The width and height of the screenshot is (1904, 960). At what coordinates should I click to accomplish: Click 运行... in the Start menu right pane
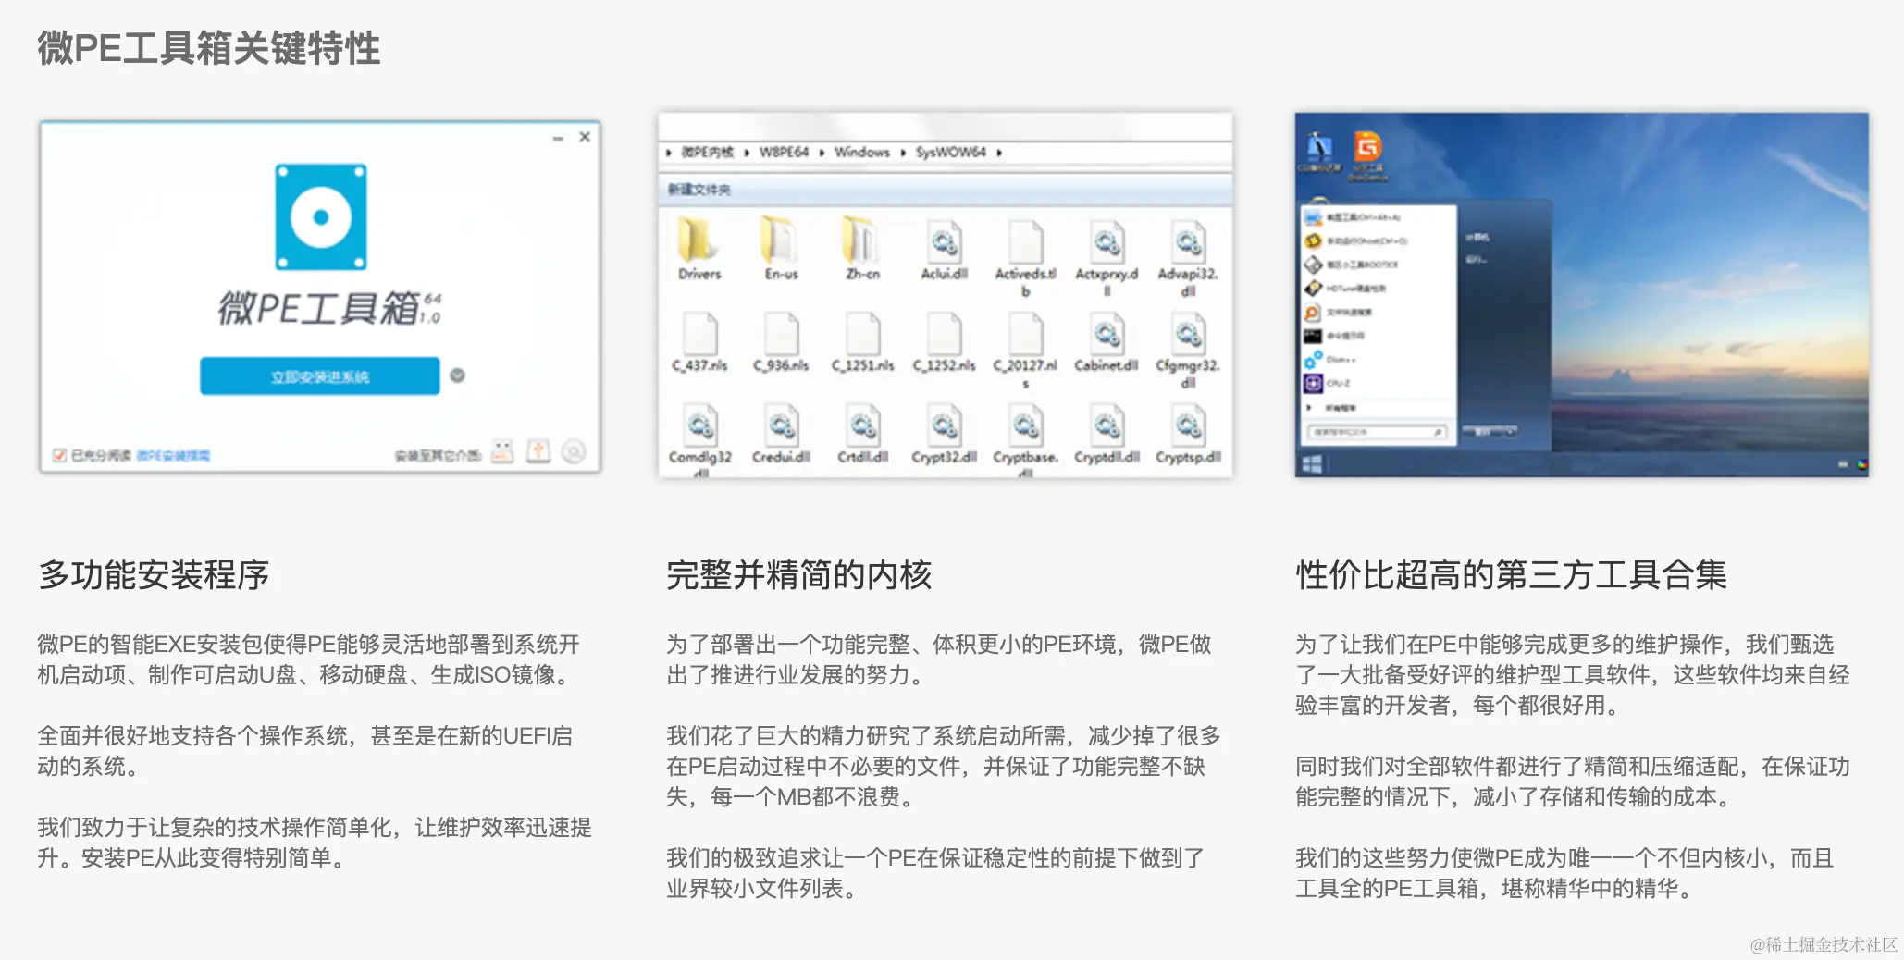click(1476, 260)
